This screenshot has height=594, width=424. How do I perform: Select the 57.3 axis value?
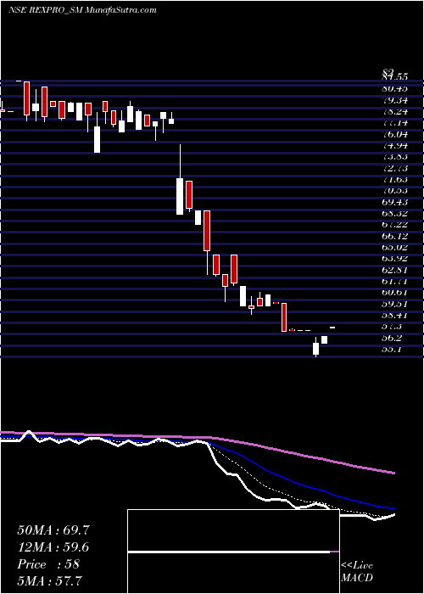click(392, 327)
